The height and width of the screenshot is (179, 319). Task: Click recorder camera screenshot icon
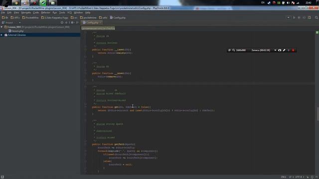pos(280,50)
